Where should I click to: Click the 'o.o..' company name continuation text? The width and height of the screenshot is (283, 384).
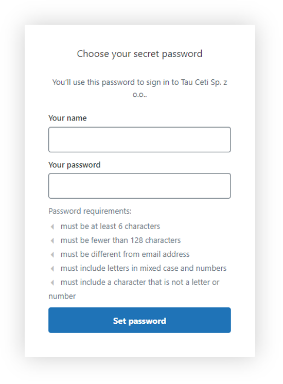coord(139,95)
